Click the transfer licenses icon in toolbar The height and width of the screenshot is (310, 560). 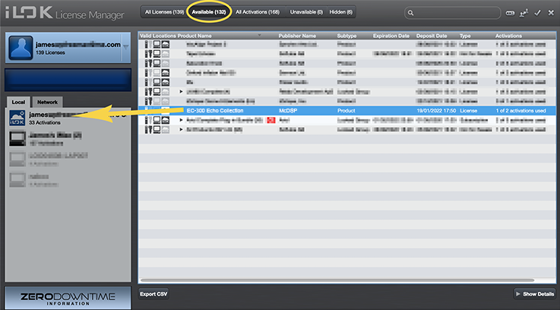(x=524, y=13)
